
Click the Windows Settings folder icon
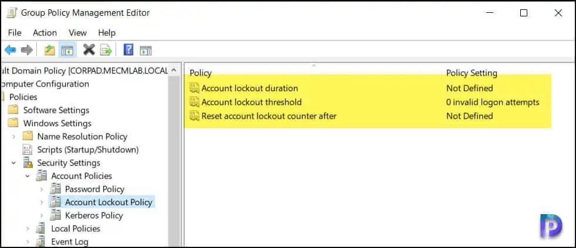pos(13,123)
